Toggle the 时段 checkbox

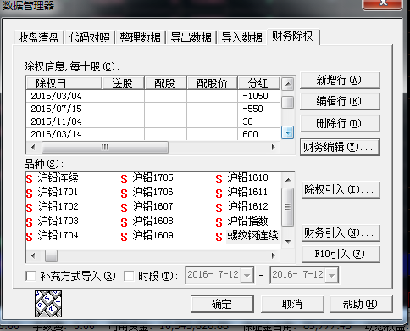(129, 276)
